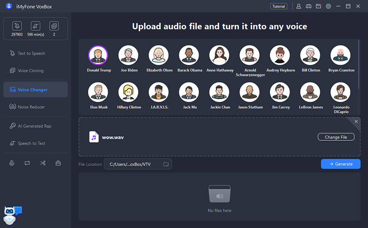The height and width of the screenshot is (228, 368).
Task: Select Arnold Schwarzenegger voice avatar
Action: [x=249, y=55]
